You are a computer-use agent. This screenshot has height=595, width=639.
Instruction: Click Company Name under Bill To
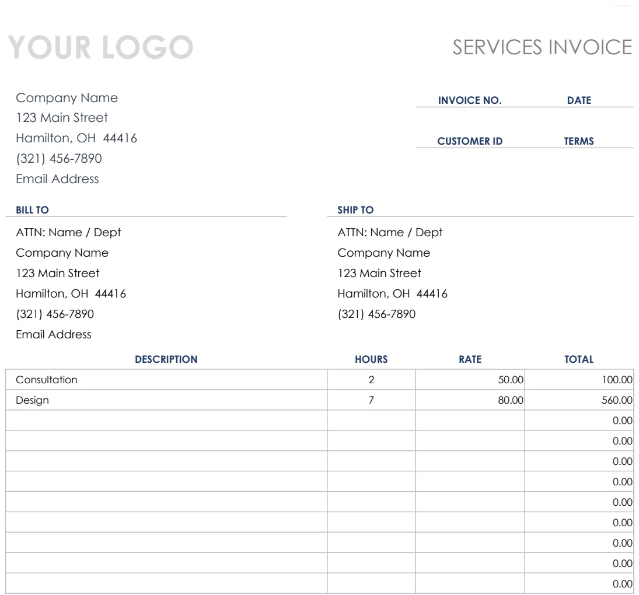click(62, 253)
